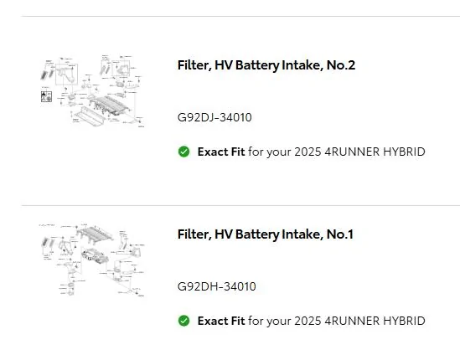
Task: Click the hatched filter elements in No.2 diagram
Action: tap(47, 74)
